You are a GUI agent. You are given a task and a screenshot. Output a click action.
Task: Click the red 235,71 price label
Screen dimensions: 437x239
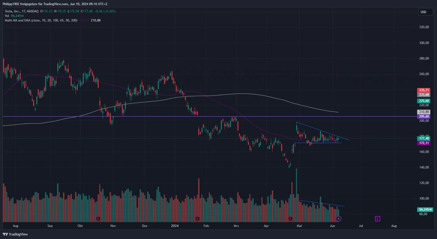tap(424, 90)
